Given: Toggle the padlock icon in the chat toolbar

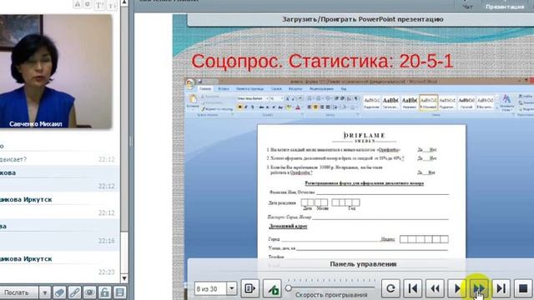Looking at the screenshot, I should tap(105, 292).
